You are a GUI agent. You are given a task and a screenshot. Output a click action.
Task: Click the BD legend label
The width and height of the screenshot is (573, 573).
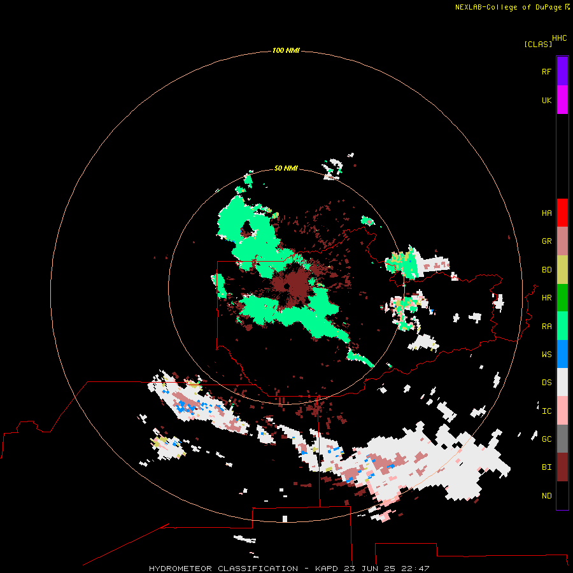(x=546, y=270)
